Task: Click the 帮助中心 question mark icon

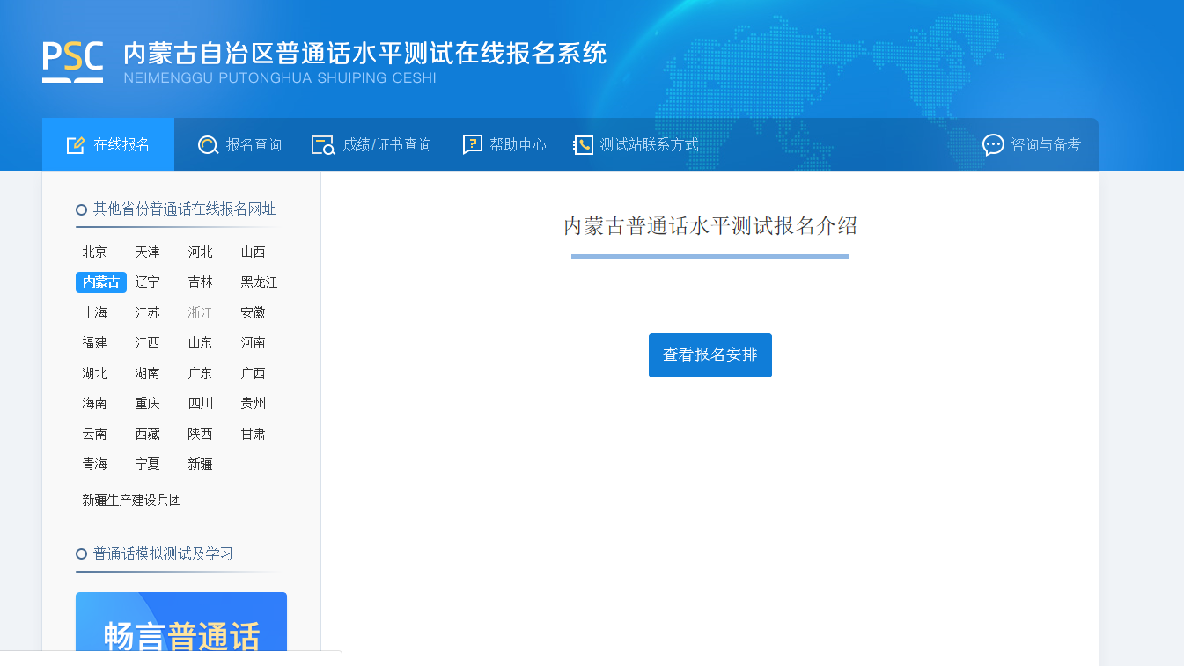Action: pyautogui.click(x=473, y=145)
